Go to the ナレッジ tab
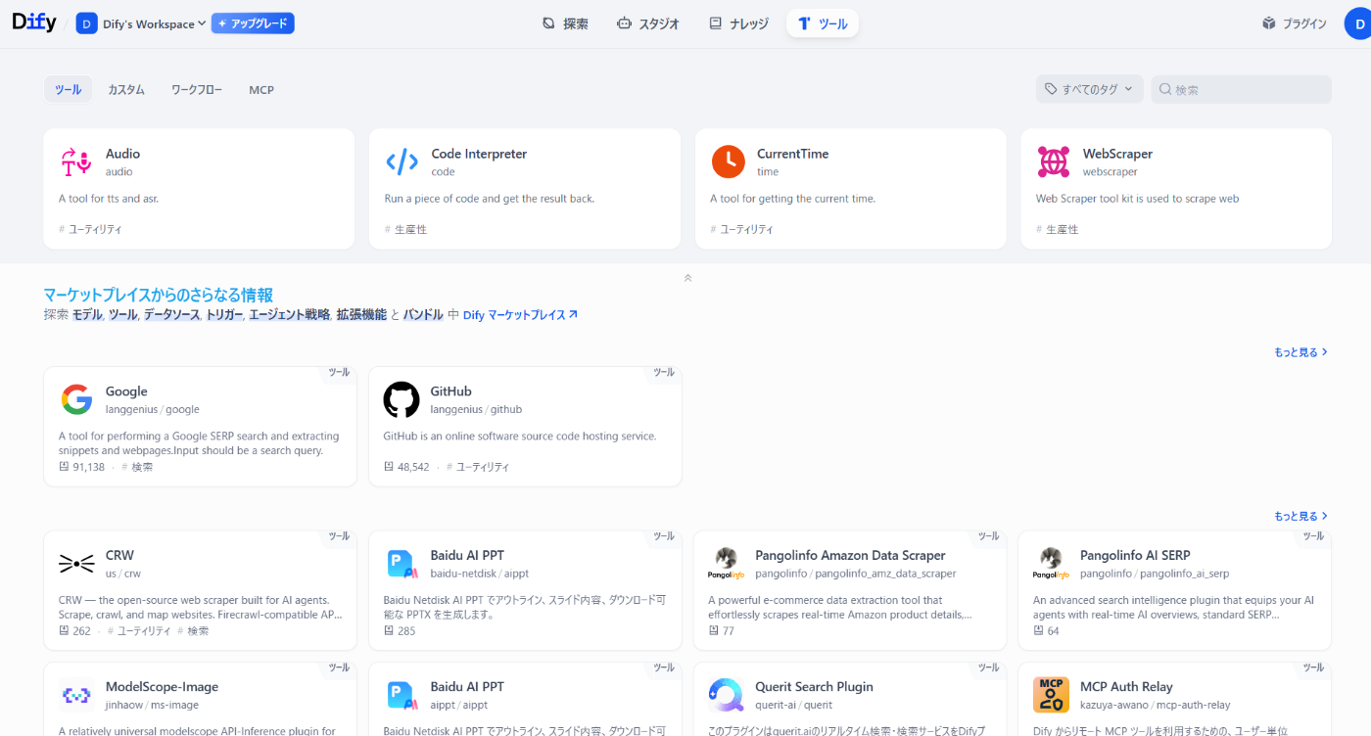Image resolution: width=1371 pixels, height=736 pixels. (x=739, y=23)
